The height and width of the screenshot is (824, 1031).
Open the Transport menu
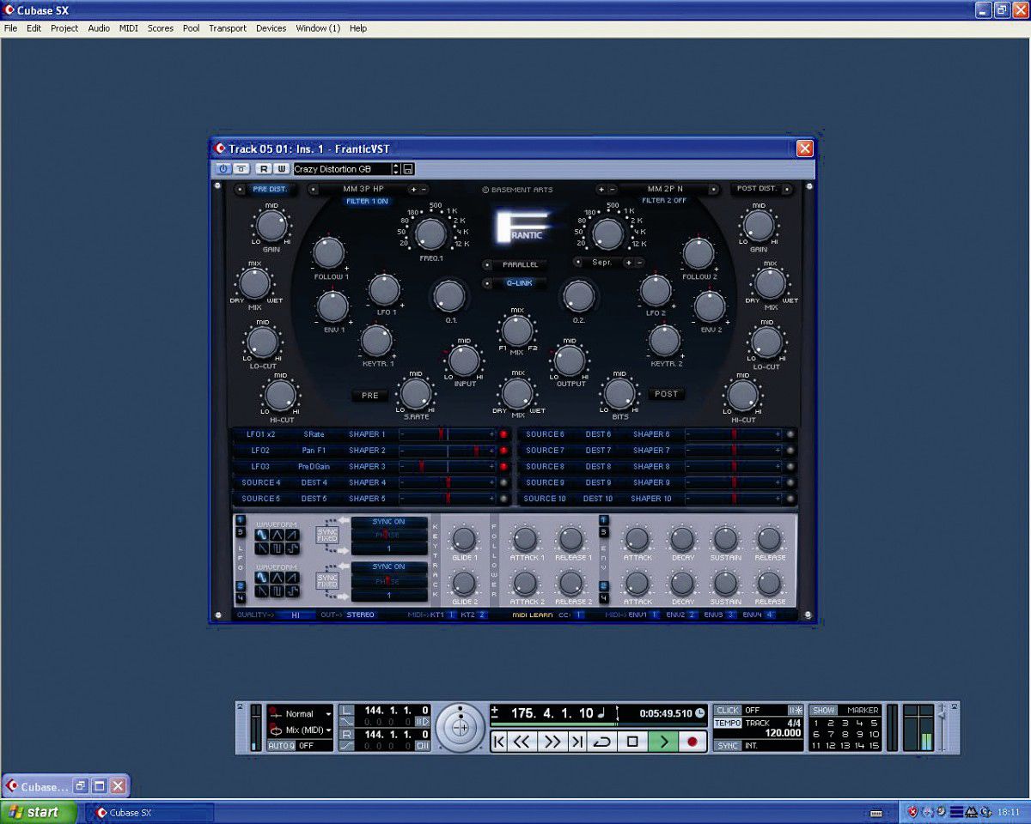pos(228,28)
